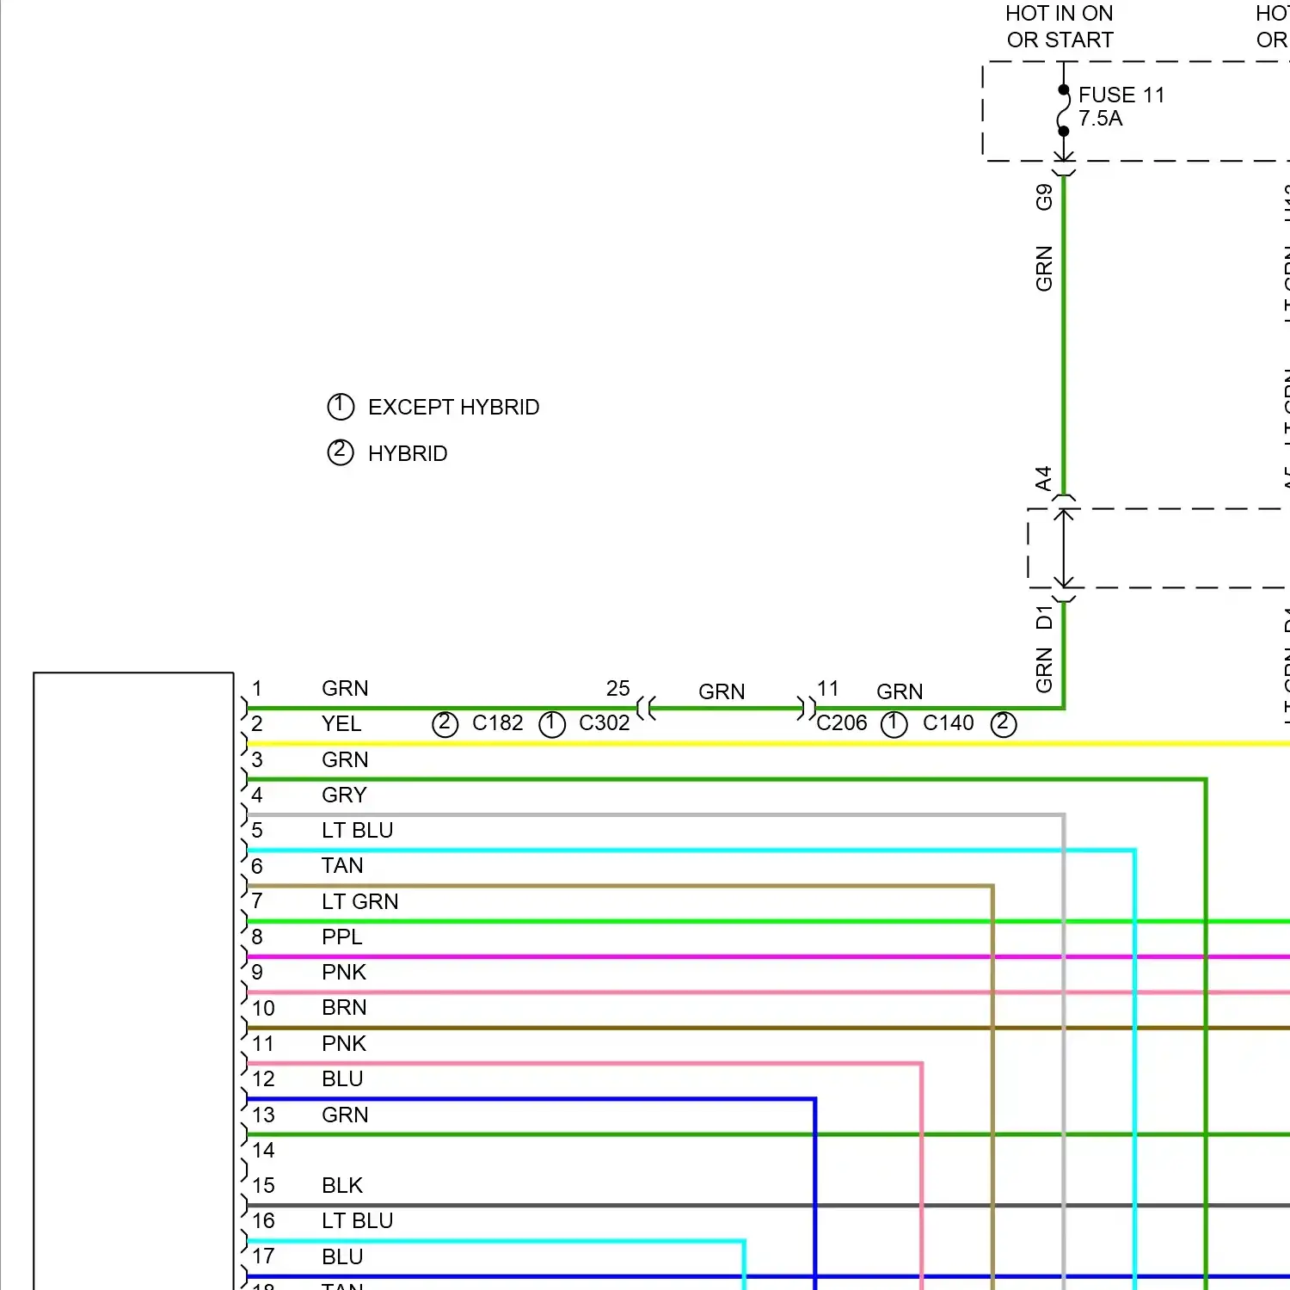This screenshot has width=1290, height=1290.
Task: Click the fuse symbol beside FUSE 11
Action: coord(1064,111)
